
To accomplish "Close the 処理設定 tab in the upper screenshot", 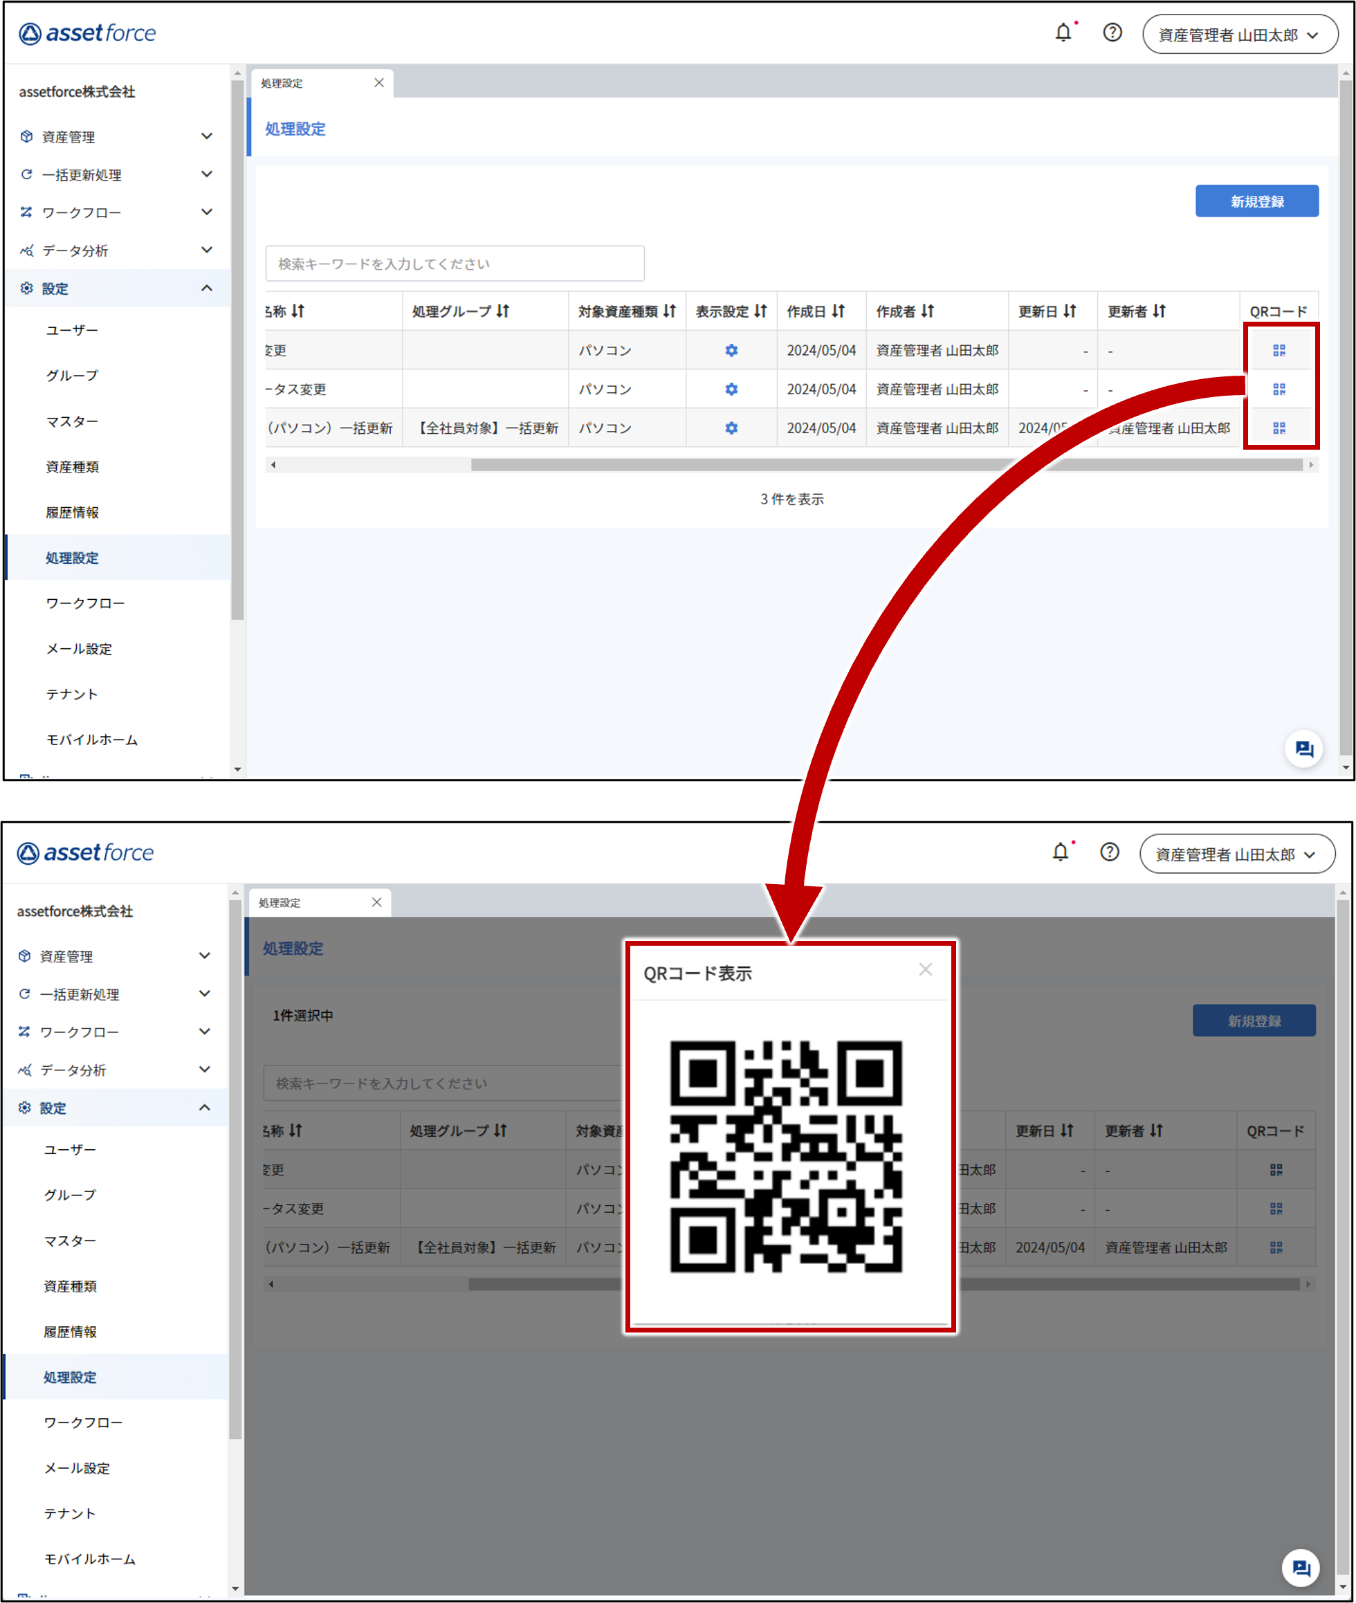I will tap(379, 83).
